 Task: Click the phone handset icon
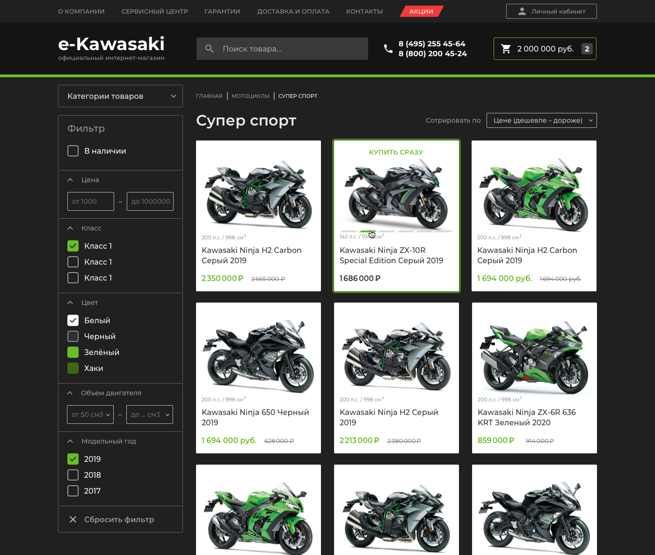click(x=388, y=49)
